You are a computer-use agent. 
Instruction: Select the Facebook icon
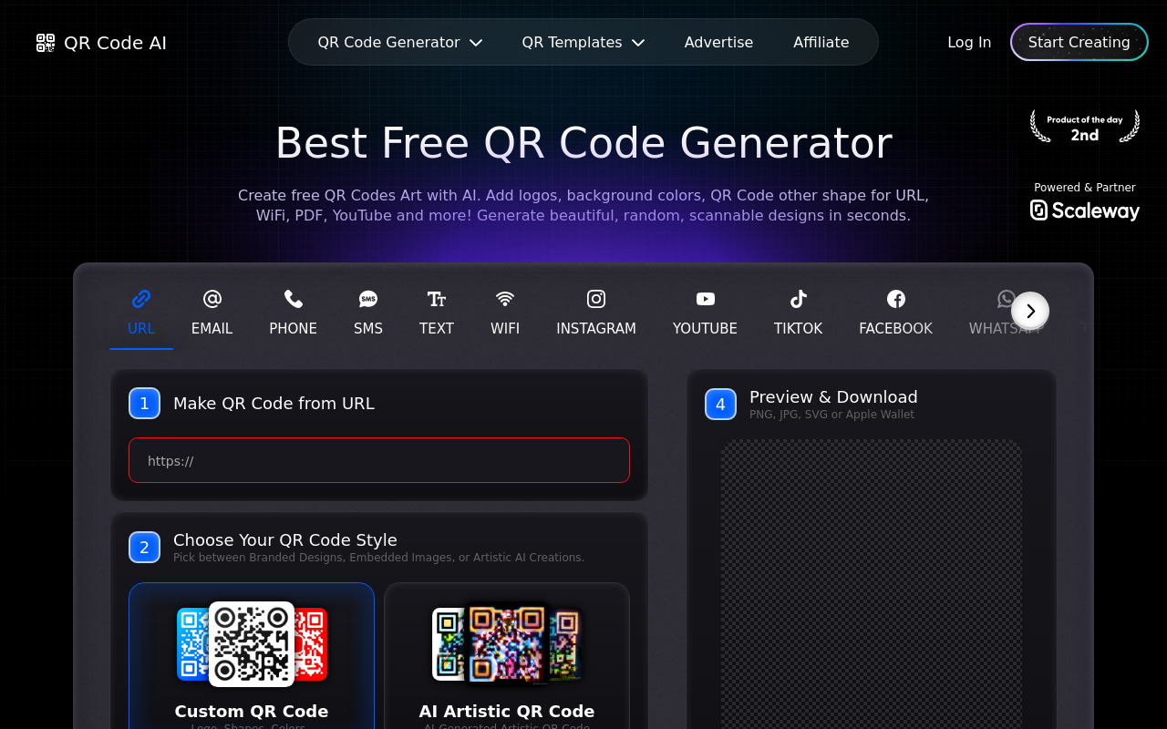896,299
